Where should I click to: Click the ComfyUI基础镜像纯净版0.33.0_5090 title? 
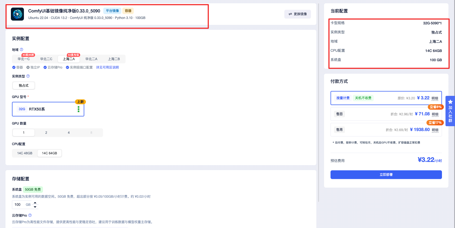click(64, 11)
